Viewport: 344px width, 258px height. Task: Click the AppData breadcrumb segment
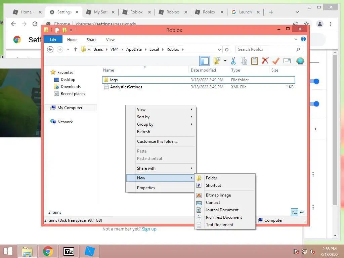[x=134, y=49]
